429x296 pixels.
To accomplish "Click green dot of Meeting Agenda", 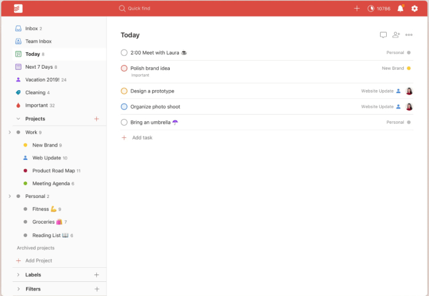I will (26, 184).
